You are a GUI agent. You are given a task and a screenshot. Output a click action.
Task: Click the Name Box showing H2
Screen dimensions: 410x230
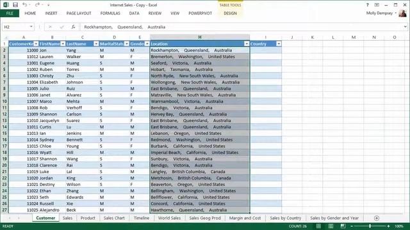point(15,27)
